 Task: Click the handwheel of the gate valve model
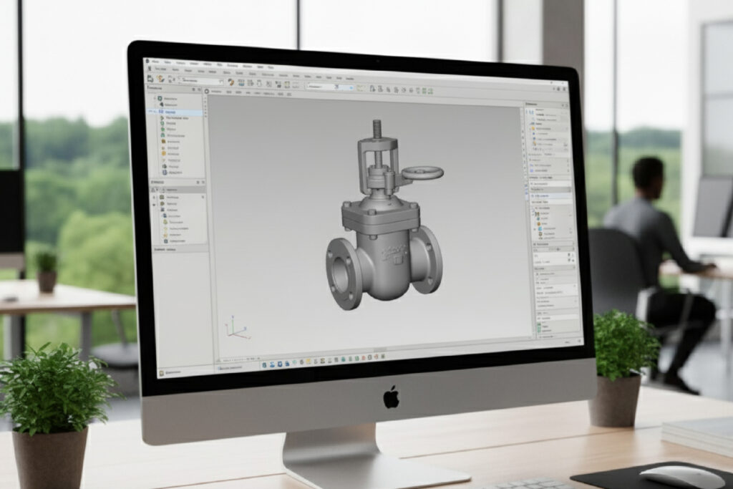click(422, 172)
